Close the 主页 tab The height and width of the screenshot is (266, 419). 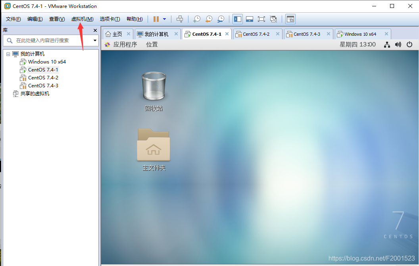pyautogui.click(x=129, y=34)
